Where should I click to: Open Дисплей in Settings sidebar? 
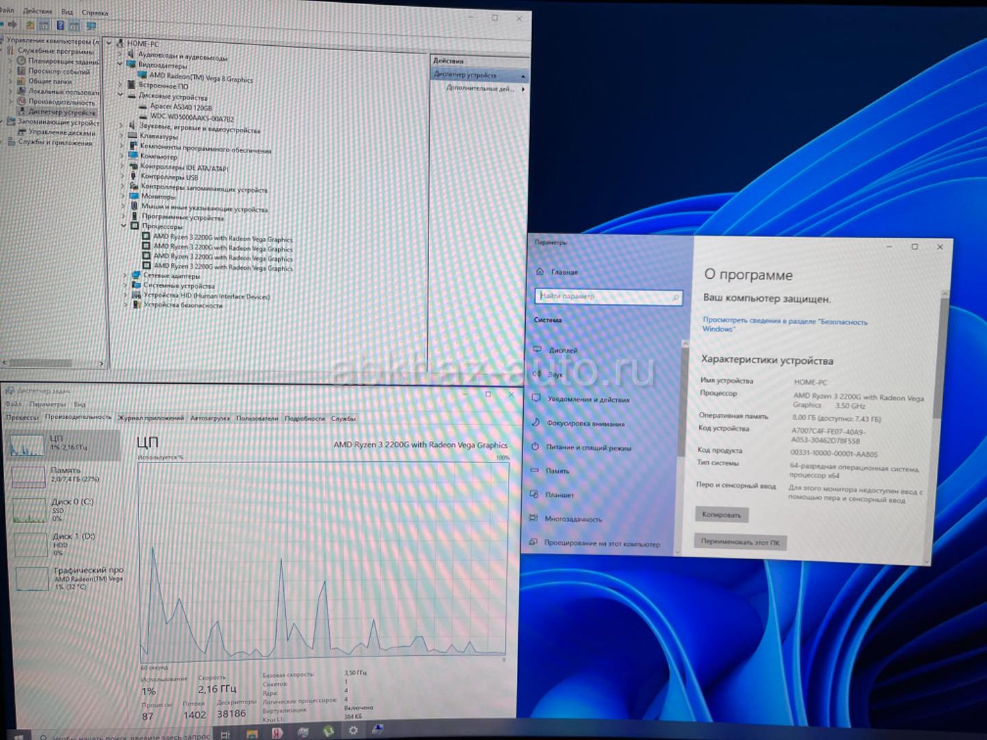tap(562, 350)
